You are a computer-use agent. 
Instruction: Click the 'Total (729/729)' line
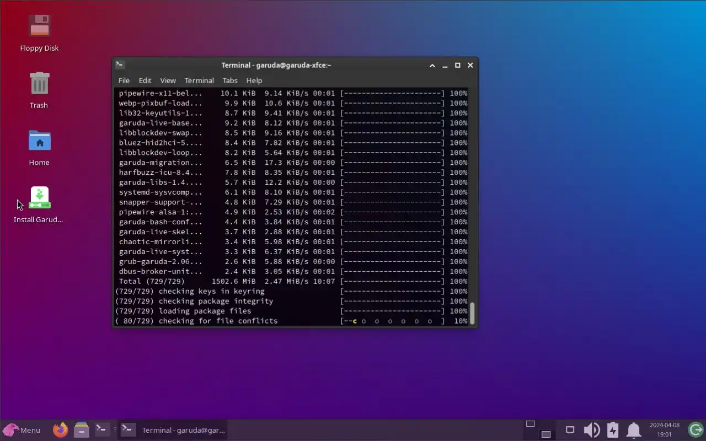tap(293, 282)
